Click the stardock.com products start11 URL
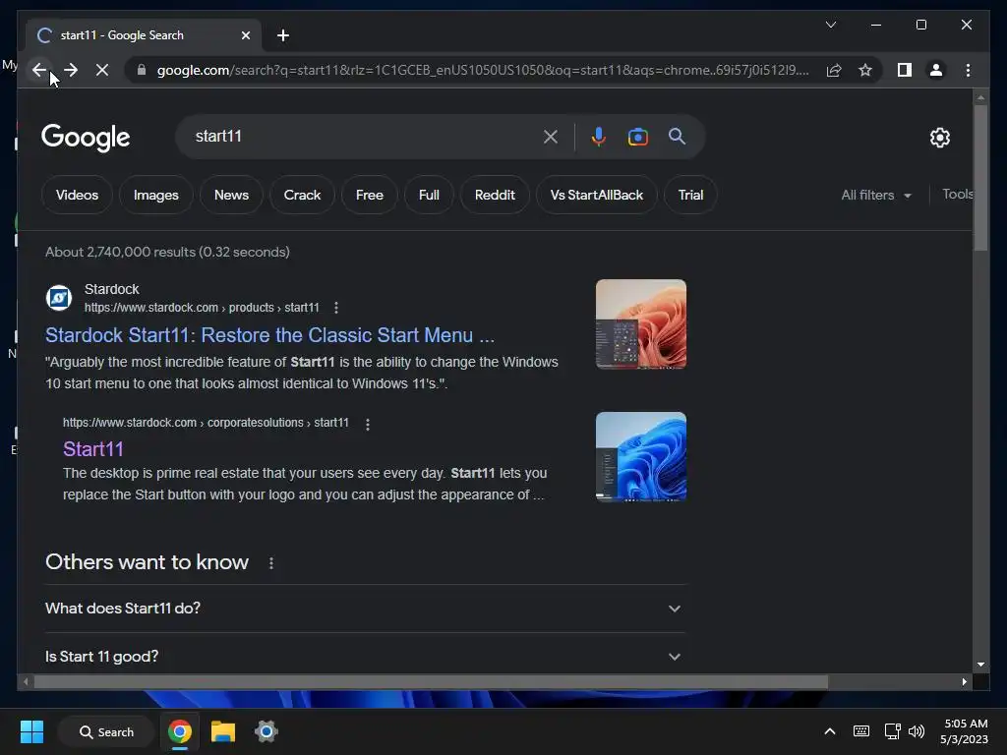Image resolution: width=1007 pixels, height=755 pixels. pos(202,308)
